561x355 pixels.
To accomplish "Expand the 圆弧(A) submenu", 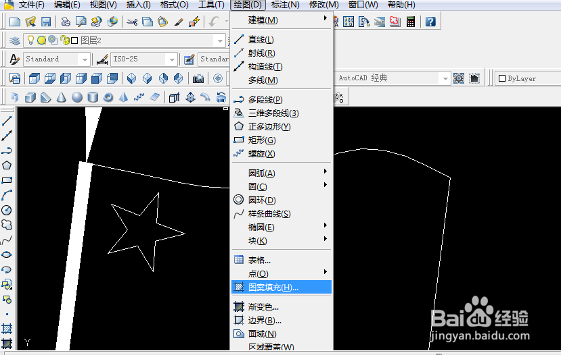I will click(282, 173).
